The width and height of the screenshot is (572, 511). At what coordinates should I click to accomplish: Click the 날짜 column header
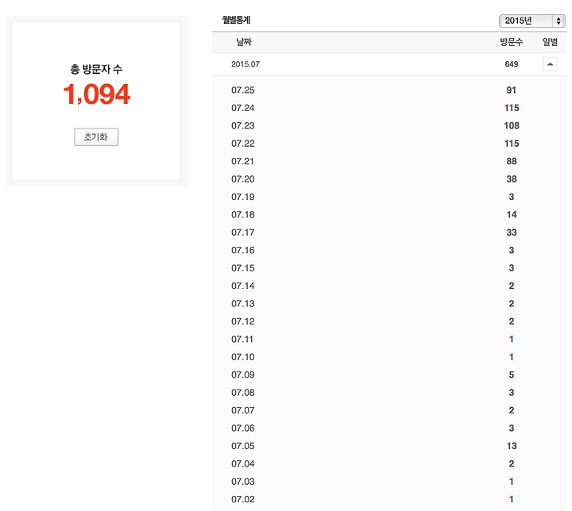[244, 42]
